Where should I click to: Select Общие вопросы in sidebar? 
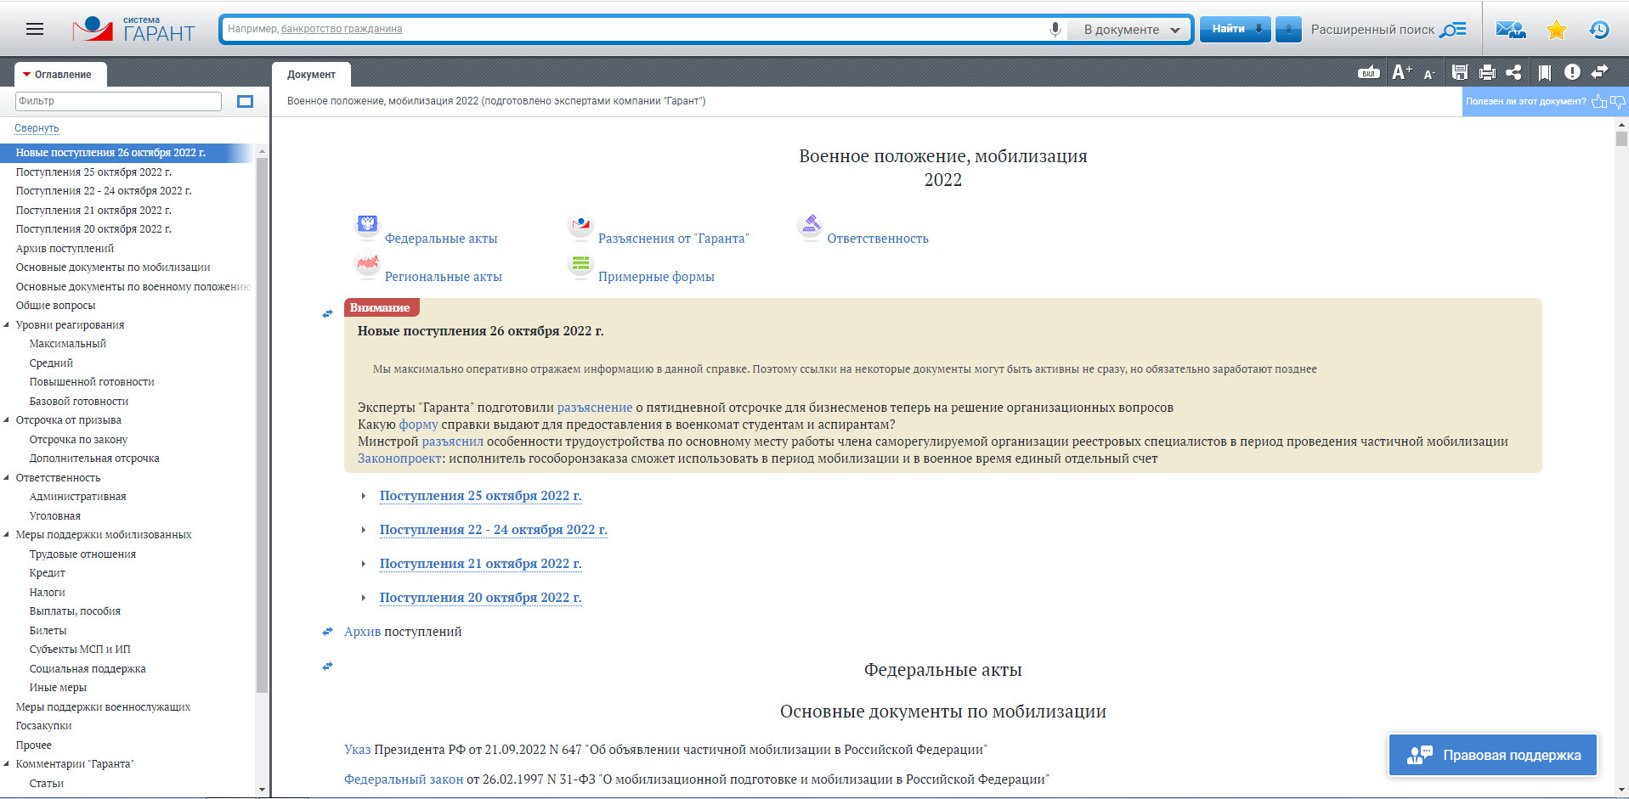(55, 306)
